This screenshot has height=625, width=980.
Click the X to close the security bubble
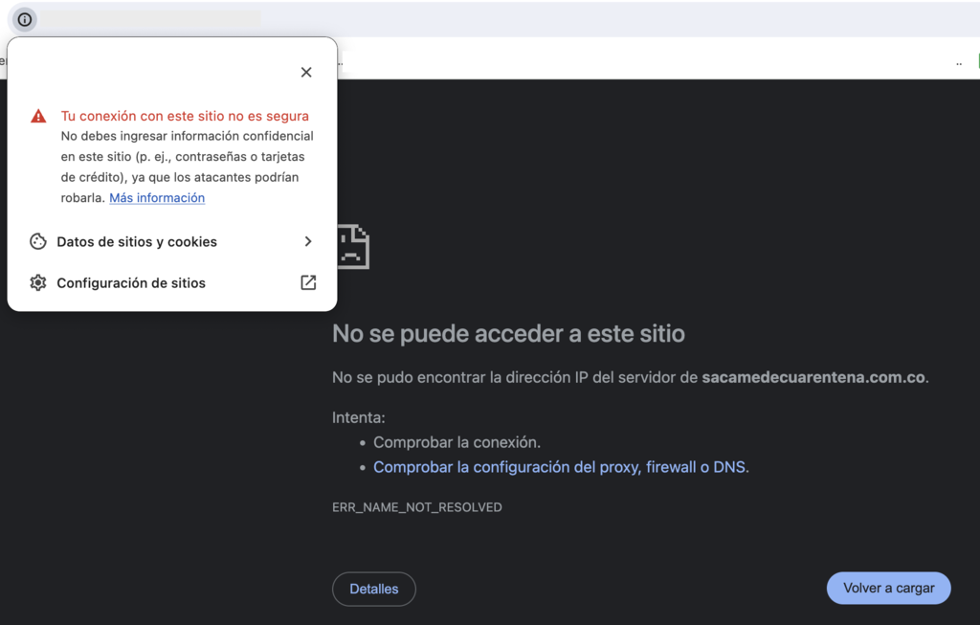306,72
